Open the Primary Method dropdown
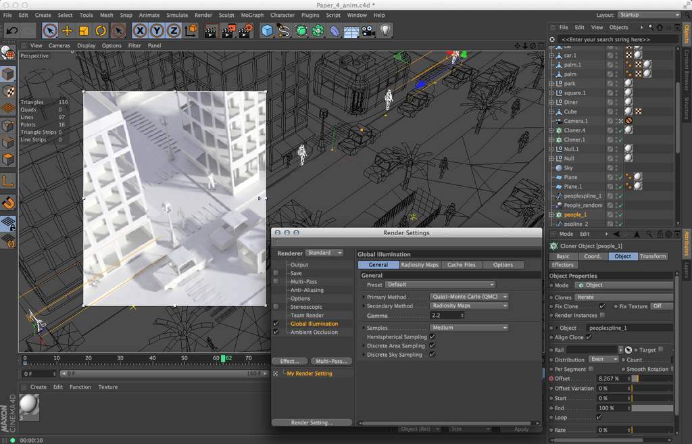This screenshot has height=444, width=692. pos(469,297)
